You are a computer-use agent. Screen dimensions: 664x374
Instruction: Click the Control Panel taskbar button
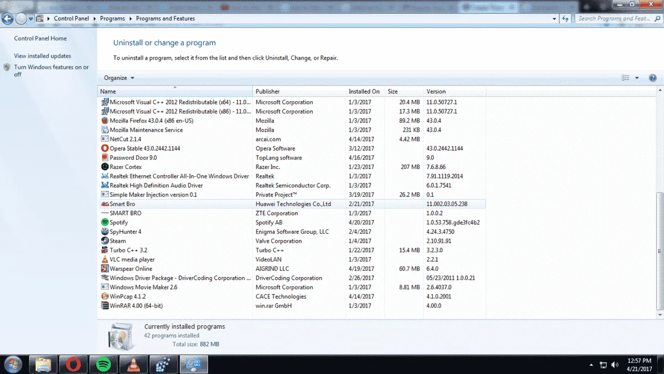[193, 365]
